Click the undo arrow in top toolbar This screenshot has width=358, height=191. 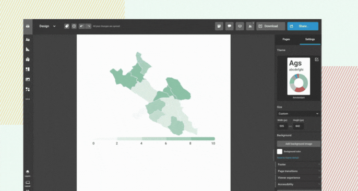(x=82, y=26)
